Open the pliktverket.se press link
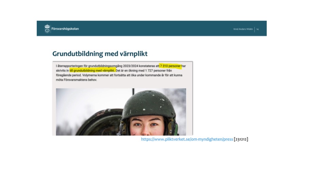Viewport: 327px width, 184px height. tap(187, 139)
